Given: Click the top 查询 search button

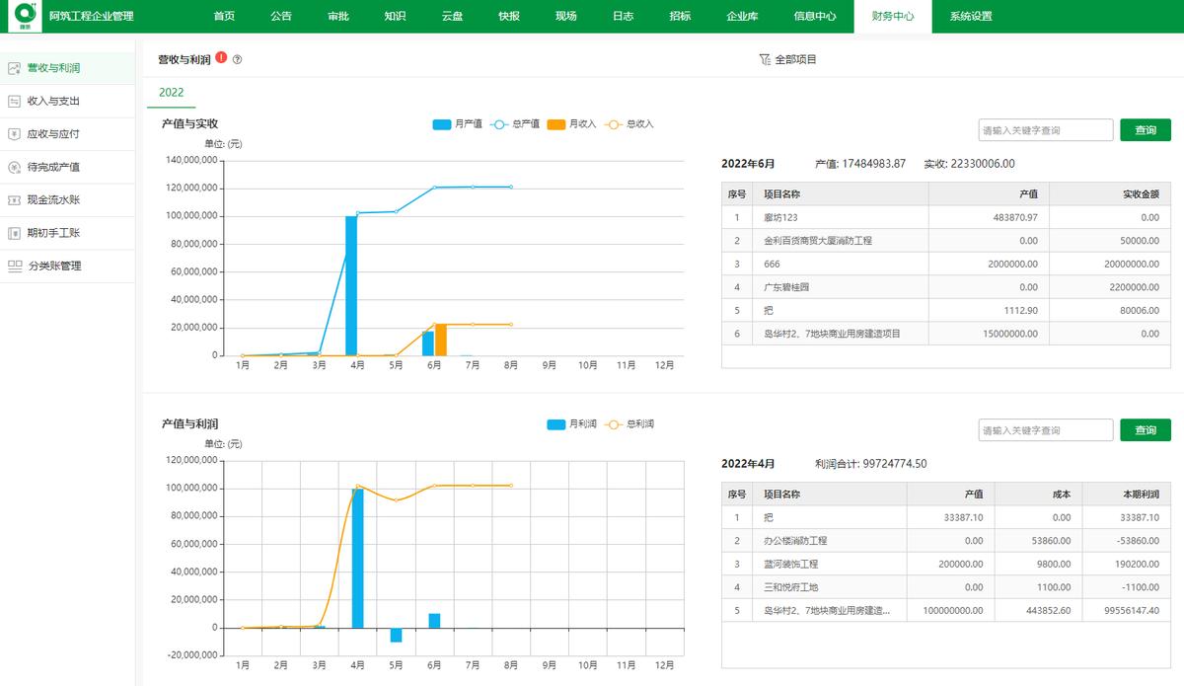Looking at the screenshot, I should [x=1145, y=129].
